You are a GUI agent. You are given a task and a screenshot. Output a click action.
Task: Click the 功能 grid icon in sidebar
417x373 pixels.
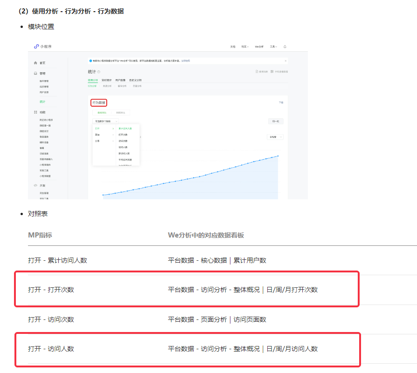pos(35,112)
